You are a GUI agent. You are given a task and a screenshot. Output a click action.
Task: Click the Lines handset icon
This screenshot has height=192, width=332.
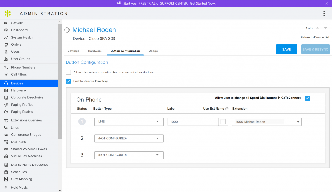coord(6,128)
